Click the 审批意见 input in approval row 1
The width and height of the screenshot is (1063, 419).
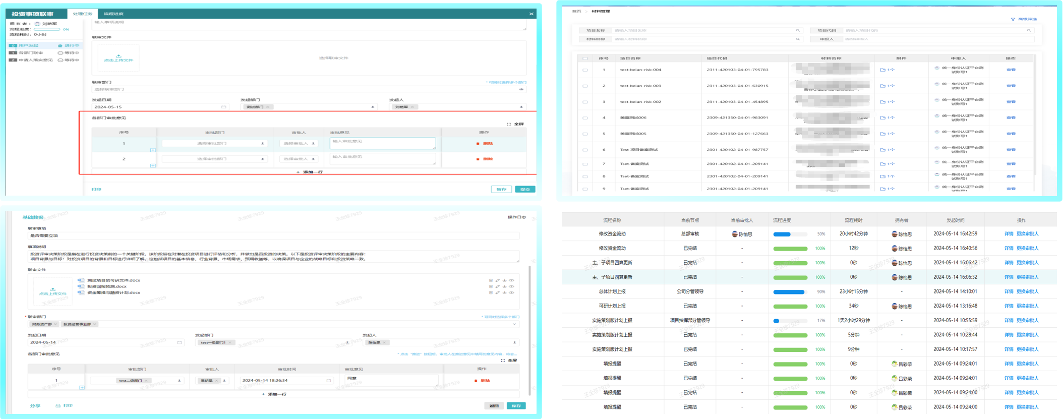383,143
